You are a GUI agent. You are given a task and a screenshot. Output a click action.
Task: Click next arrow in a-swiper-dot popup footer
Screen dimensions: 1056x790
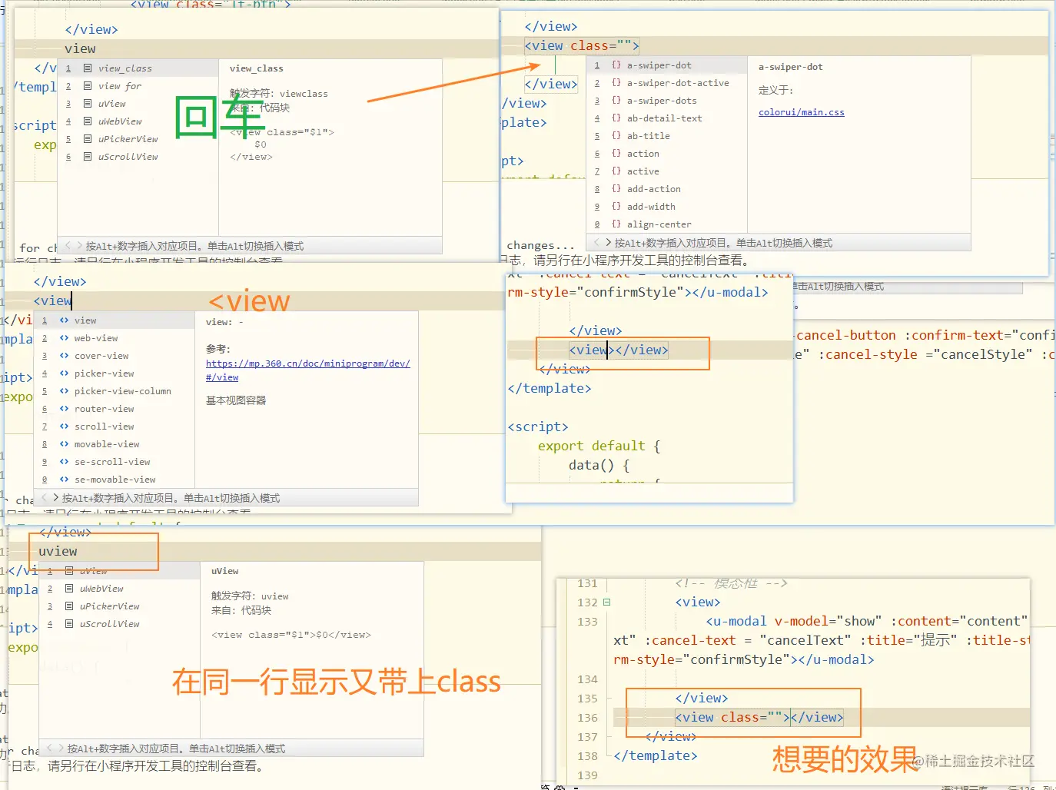click(608, 242)
